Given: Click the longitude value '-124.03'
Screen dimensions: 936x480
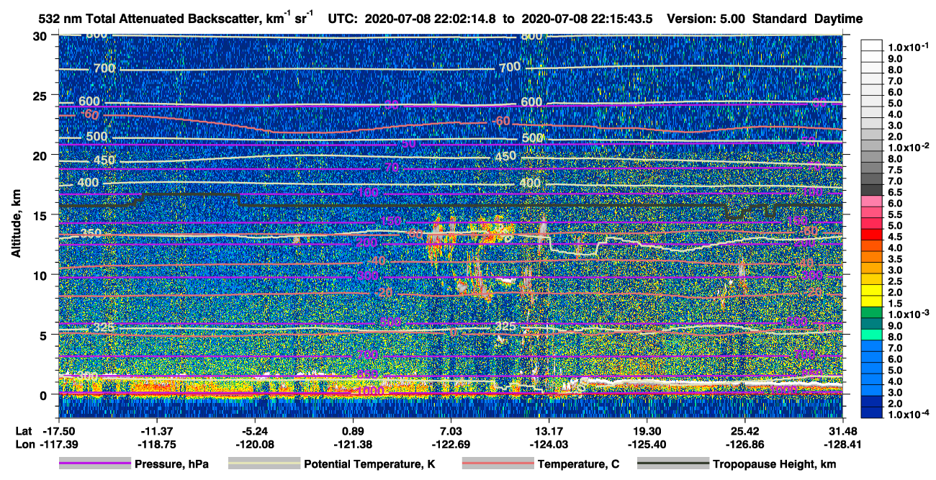Looking at the screenshot, I should (549, 443).
